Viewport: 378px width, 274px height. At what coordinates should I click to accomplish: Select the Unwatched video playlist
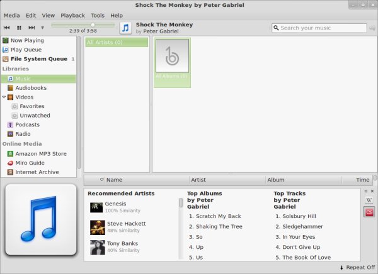tap(38, 116)
